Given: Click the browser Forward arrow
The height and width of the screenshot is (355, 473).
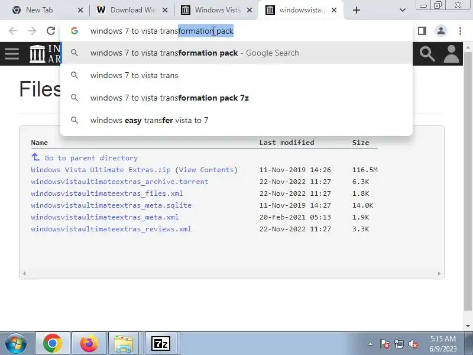Looking at the screenshot, I should [32, 31].
